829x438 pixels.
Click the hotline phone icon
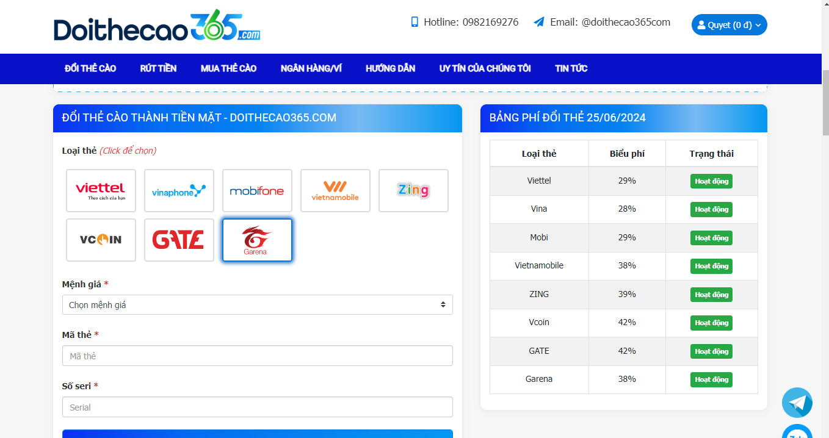(415, 22)
